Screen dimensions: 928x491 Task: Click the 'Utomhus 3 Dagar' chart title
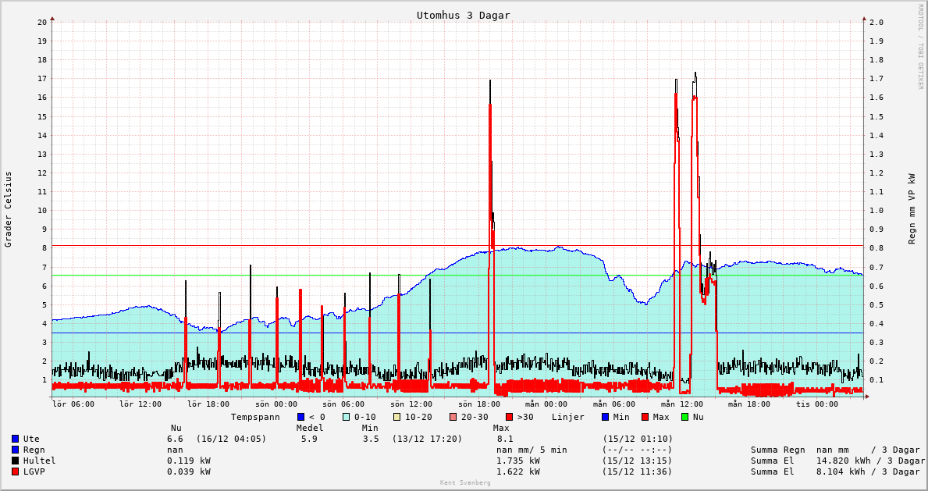(463, 16)
